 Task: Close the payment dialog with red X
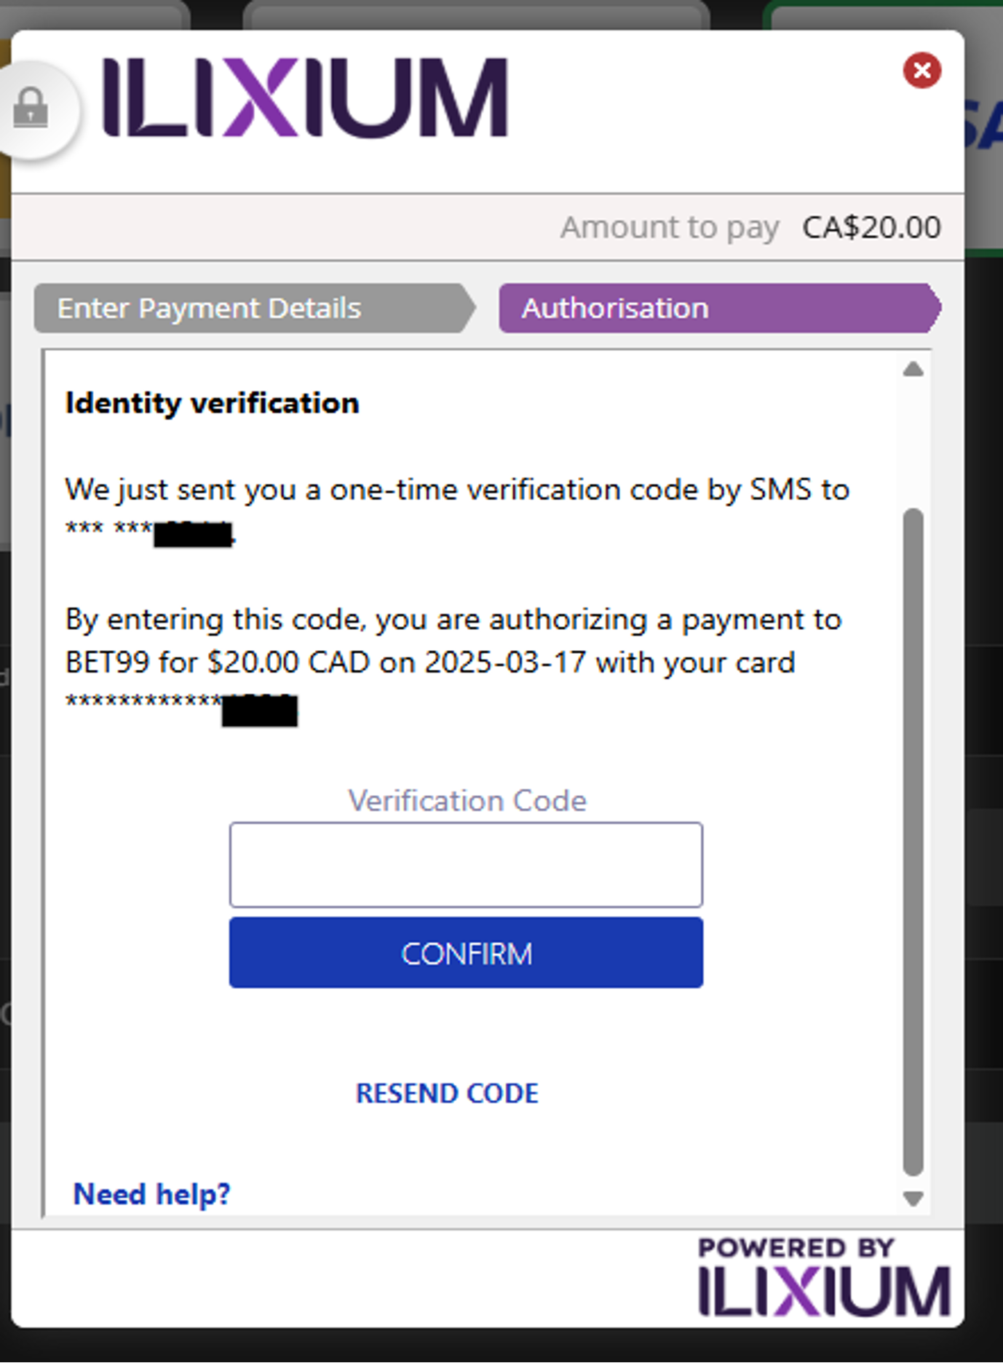tap(921, 71)
